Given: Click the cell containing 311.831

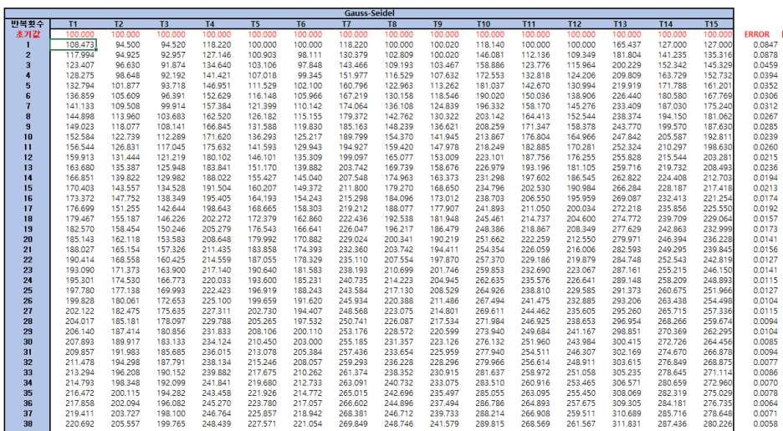Looking at the screenshot, I should (620, 424).
